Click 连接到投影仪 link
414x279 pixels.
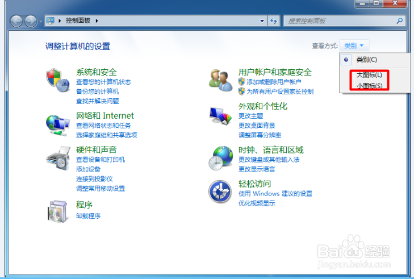coord(94,179)
